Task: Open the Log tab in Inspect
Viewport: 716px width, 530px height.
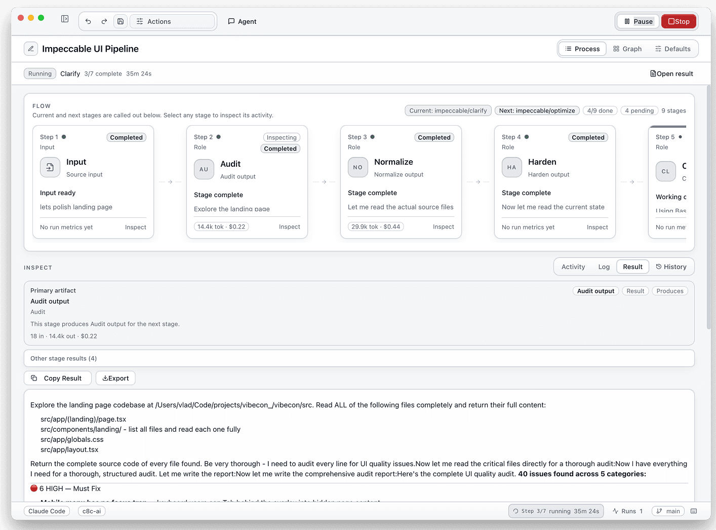Action: tap(604, 266)
